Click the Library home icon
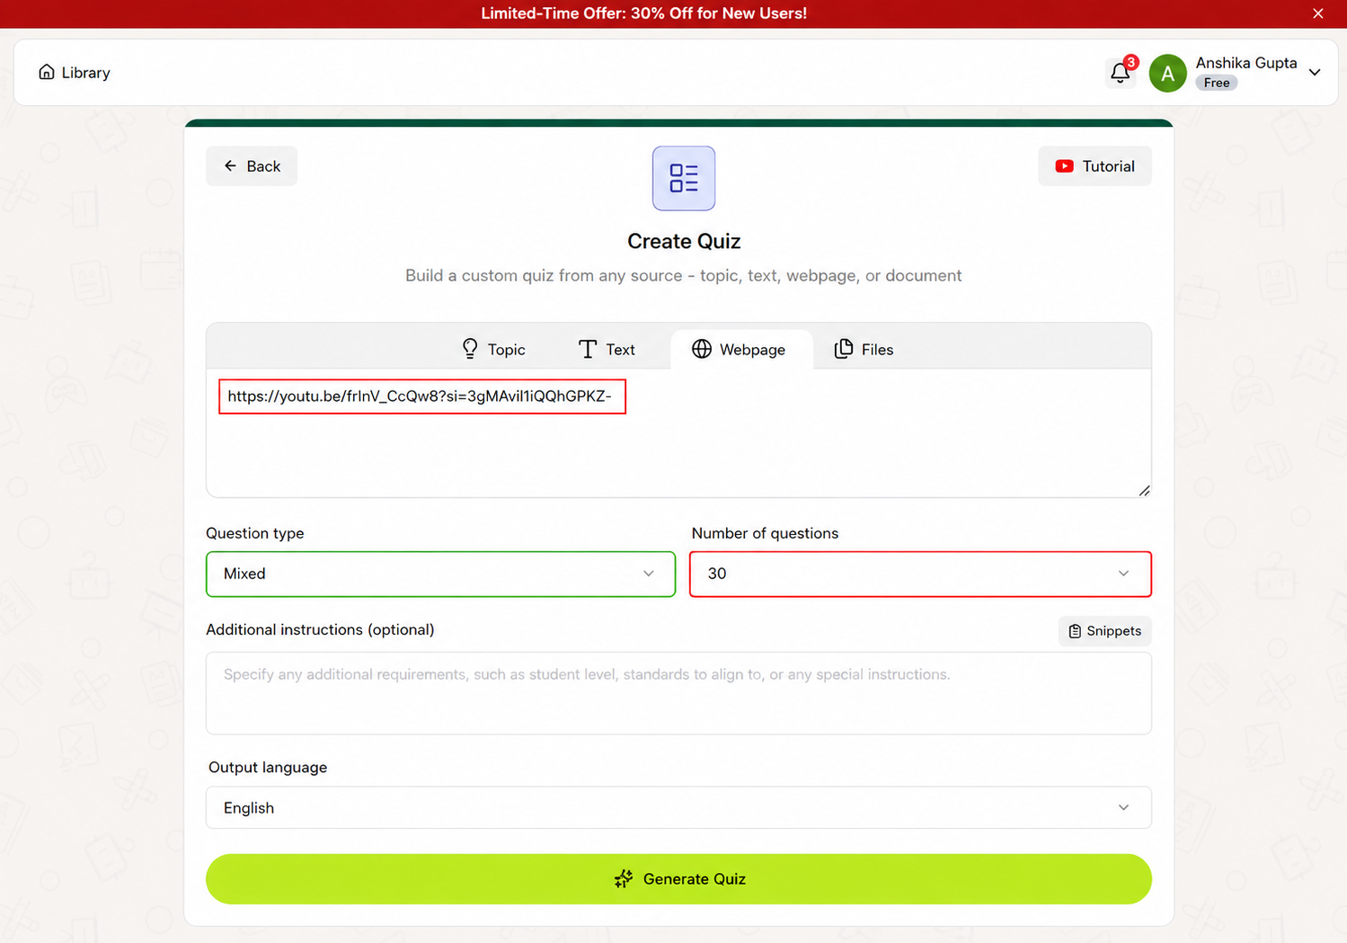The width and height of the screenshot is (1347, 943). [x=47, y=72]
